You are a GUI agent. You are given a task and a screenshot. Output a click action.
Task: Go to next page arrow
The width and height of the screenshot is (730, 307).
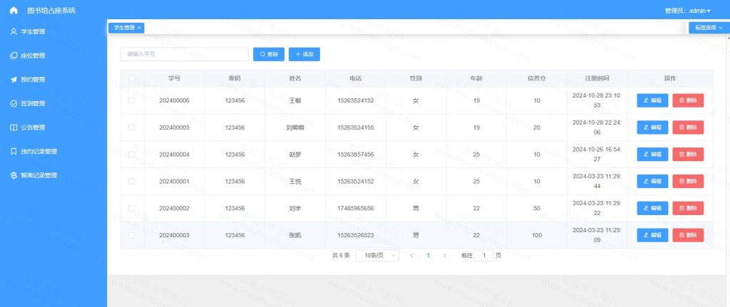[x=445, y=256]
